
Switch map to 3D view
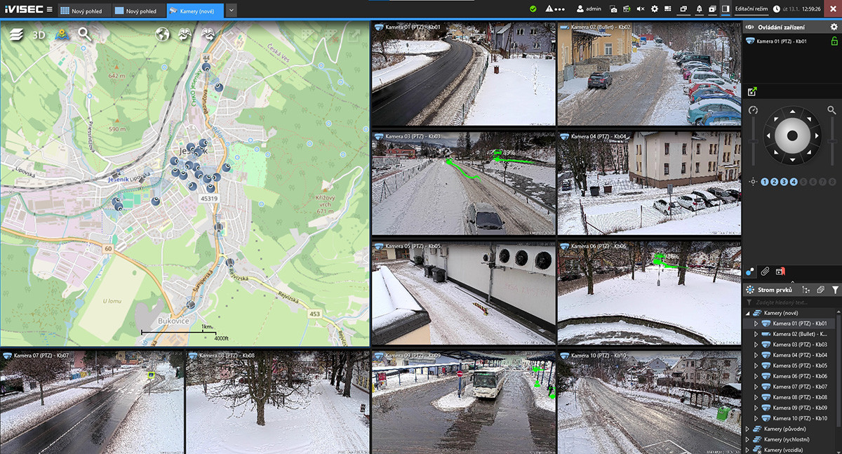pyautogui.click(x=39, y=35)
